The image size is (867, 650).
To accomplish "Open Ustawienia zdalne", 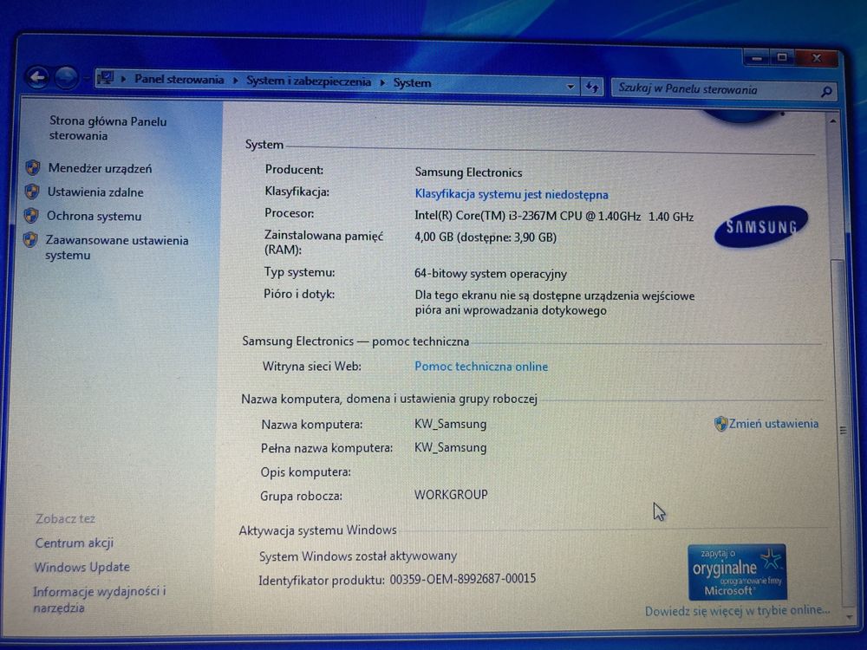I will (x=95, y=192).
